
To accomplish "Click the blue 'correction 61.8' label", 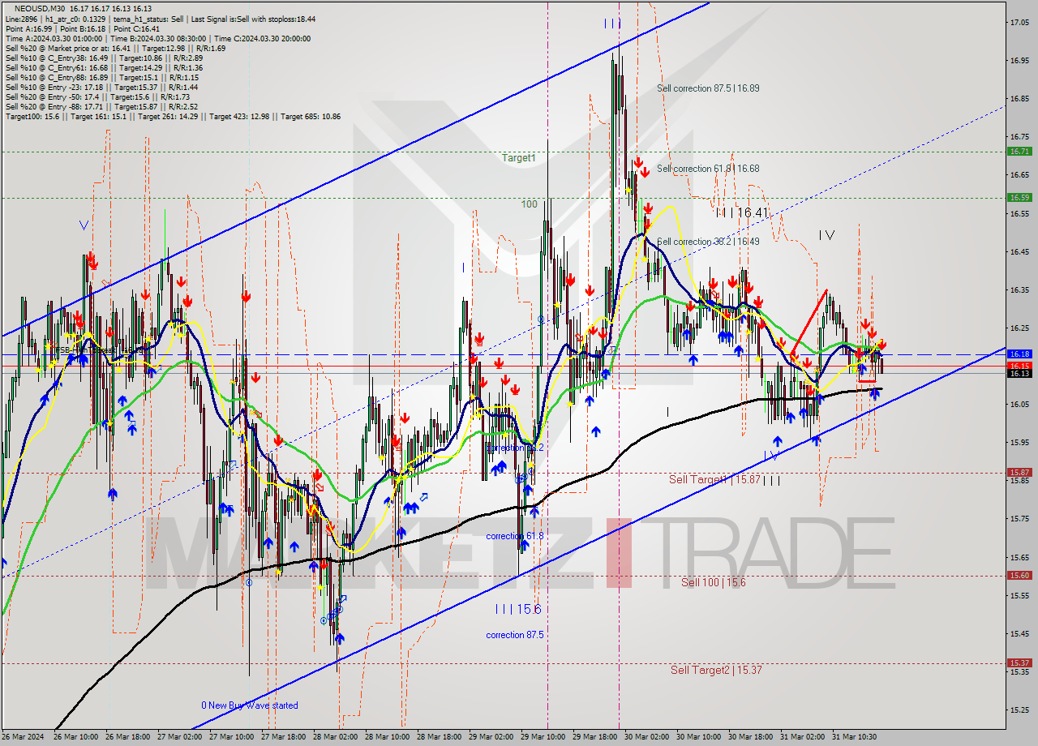I will click(515, 536).
